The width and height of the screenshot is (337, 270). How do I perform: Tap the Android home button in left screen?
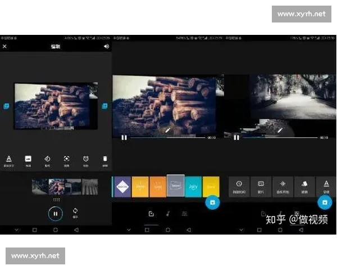(56, 230)
